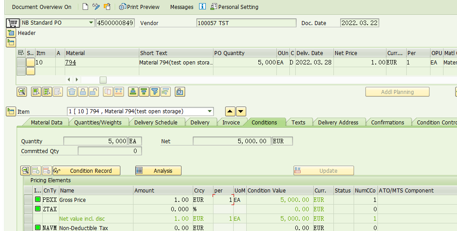457x231 pixels.
Task: Click item table scroll left arrow
Action: (x=69, y=80)
